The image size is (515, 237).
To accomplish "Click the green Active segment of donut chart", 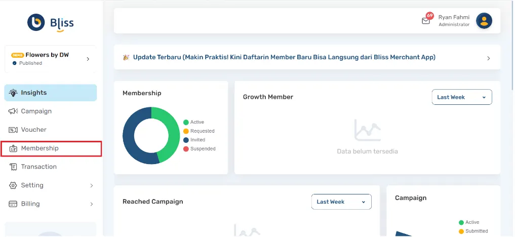I will (x=170, y=132).
